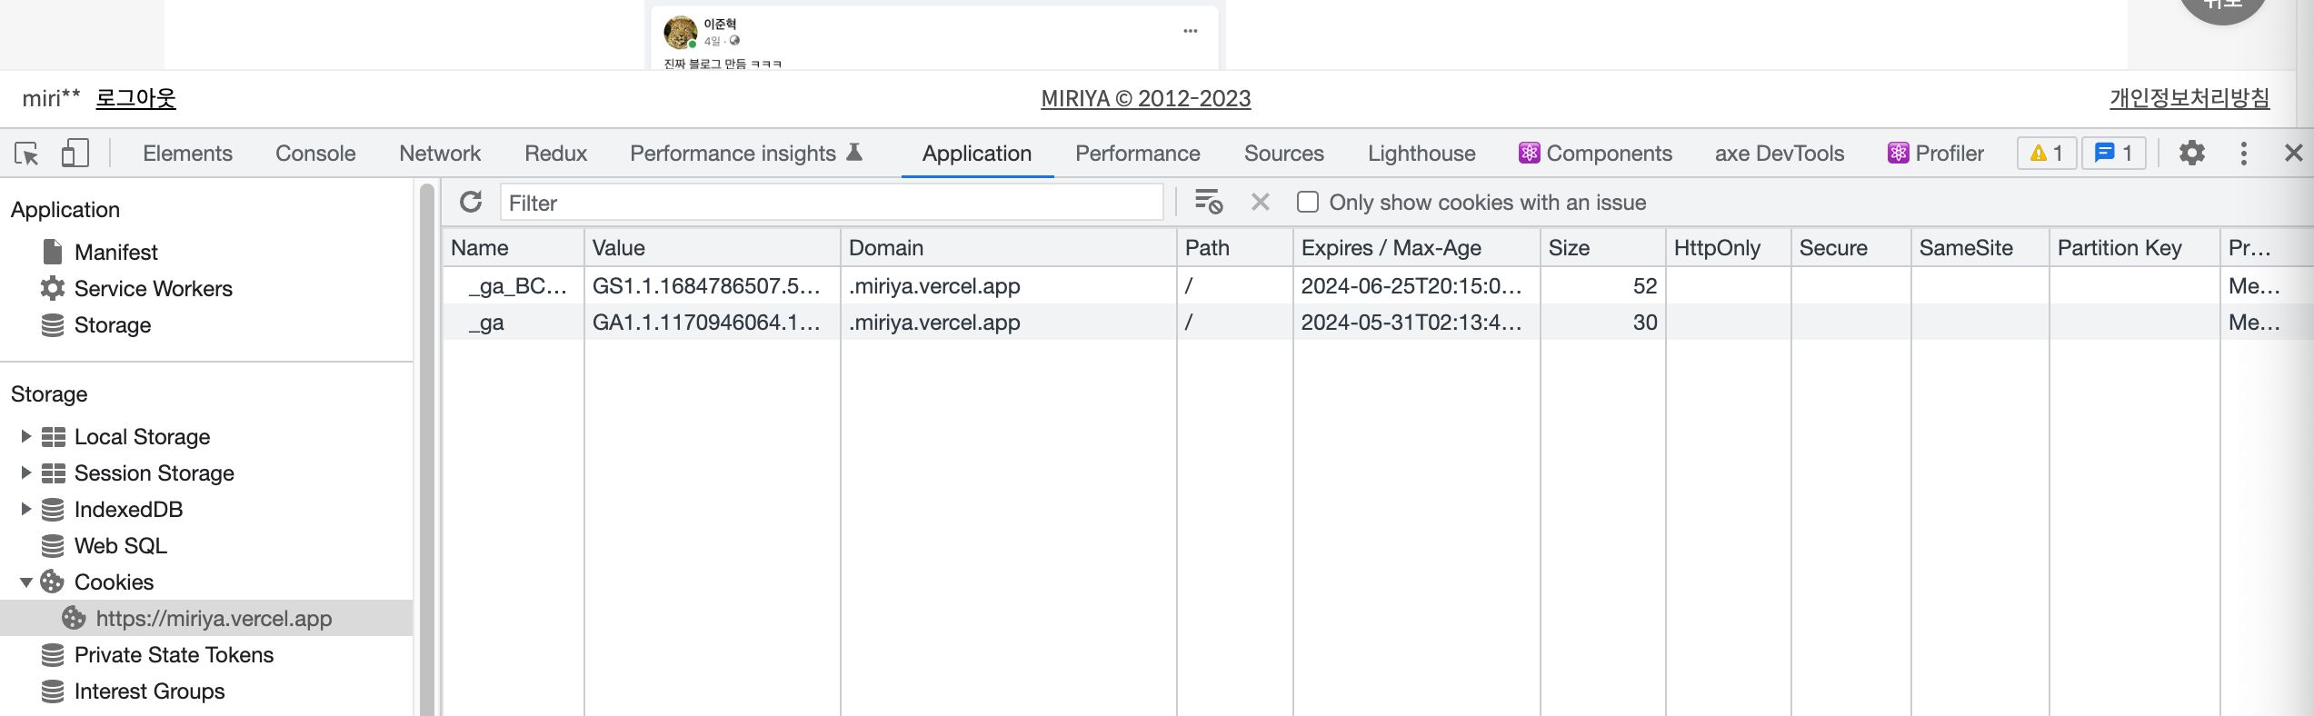Click the sidebar vertical scrollbar
The image size is (2314, 716).
point(427,449)
